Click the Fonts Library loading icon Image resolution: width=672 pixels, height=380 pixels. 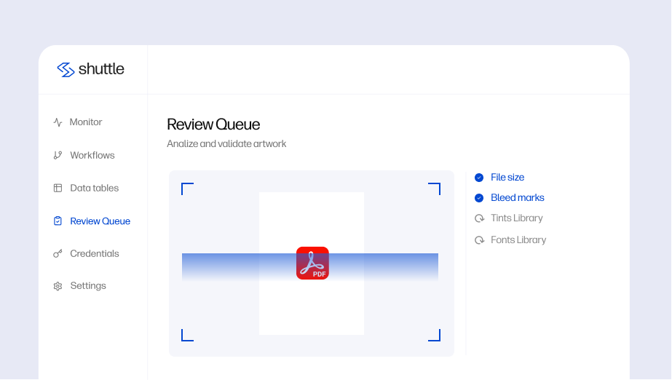[479, 240]
